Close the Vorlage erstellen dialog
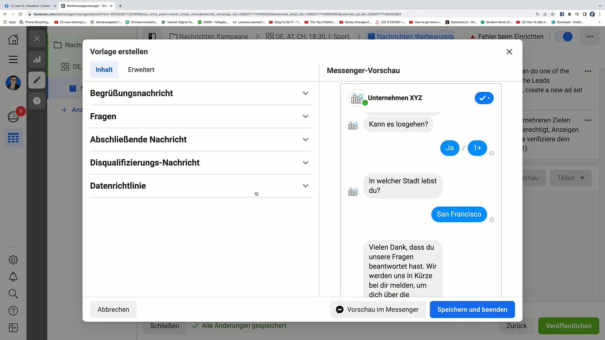 [509, 52]
